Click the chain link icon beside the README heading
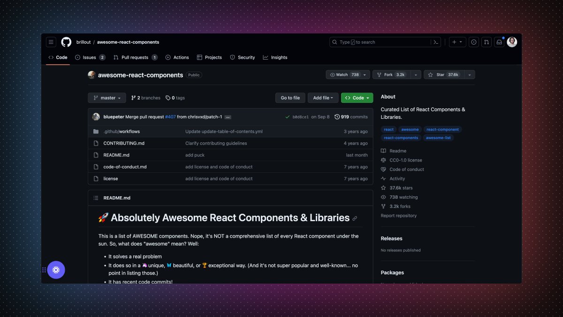 tap(355, 217)
